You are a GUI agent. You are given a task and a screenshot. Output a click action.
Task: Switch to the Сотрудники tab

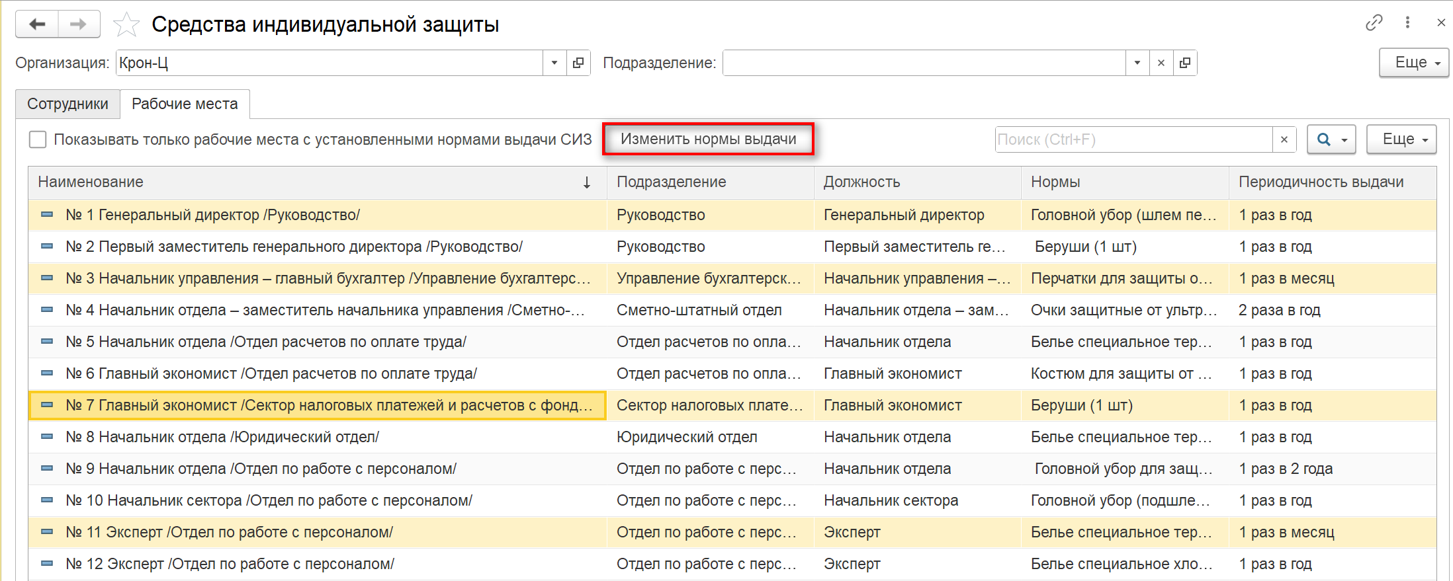click(67, 104)
